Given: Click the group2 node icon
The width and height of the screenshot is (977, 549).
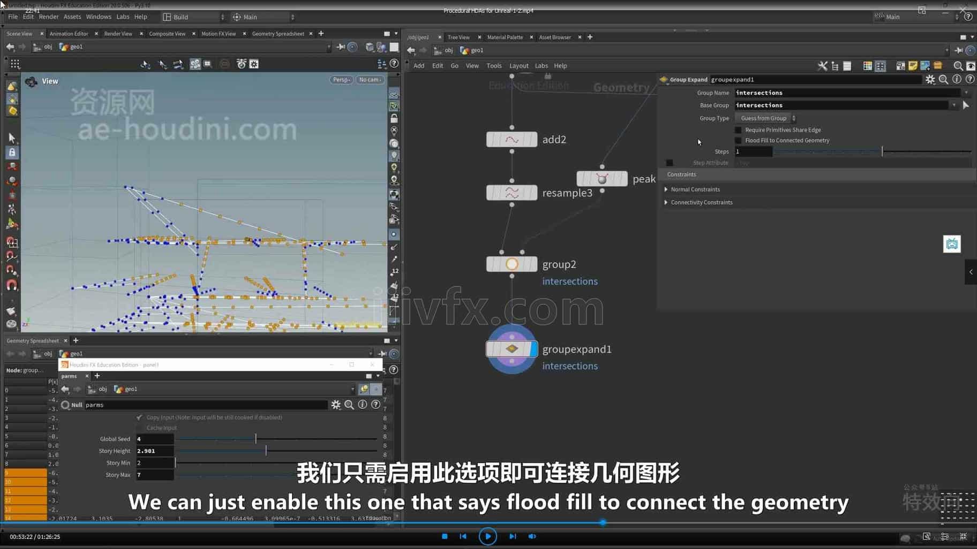Looking at the screenshot, I should coord(512,264).
